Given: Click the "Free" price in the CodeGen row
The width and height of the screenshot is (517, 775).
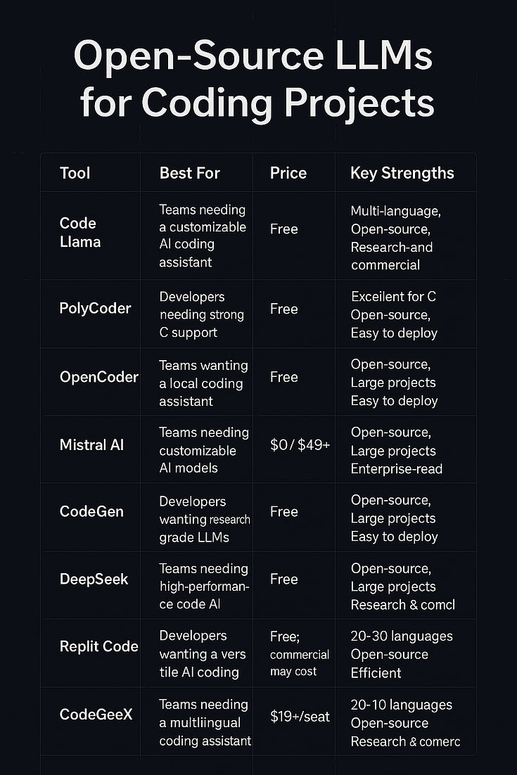Looking at the screenshot, I should point(284,511).
